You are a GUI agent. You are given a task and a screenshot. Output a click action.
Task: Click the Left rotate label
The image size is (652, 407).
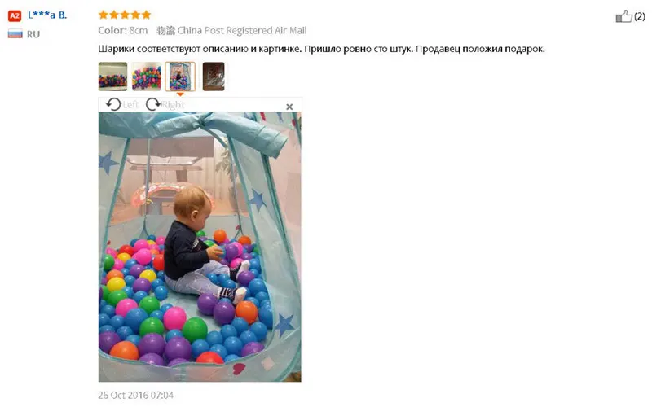tap(130, 105)
